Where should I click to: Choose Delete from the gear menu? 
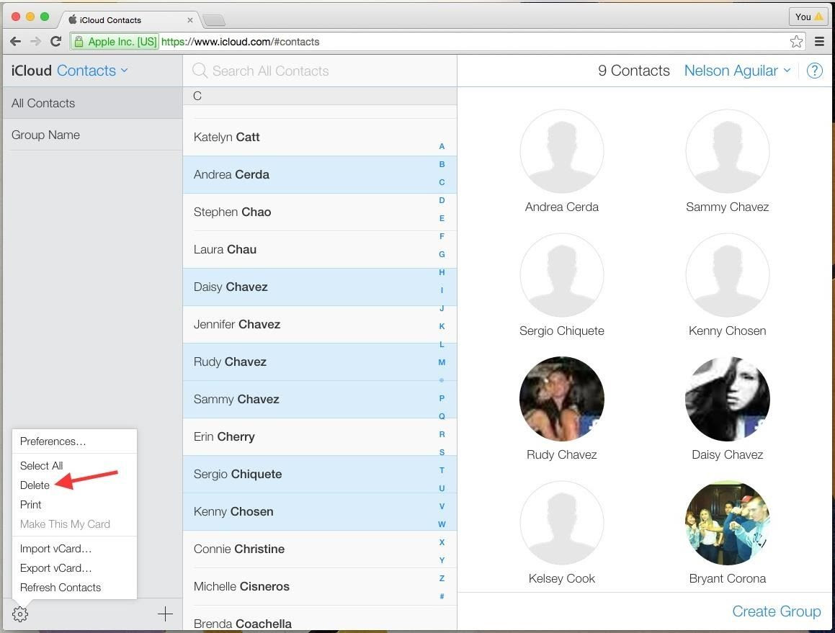click(35, 485)
